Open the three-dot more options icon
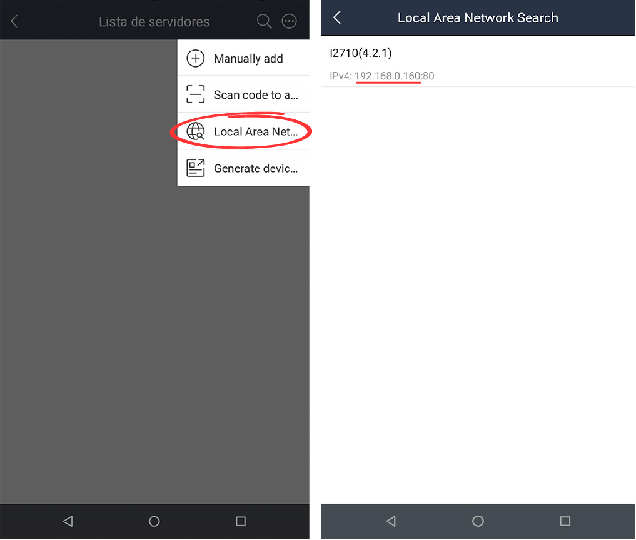The height and width of the screenshot is (540, 636). point(289,21)
